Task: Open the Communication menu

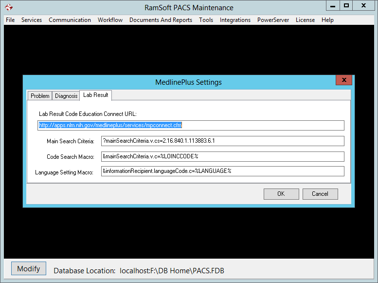Action: [70, 20]
